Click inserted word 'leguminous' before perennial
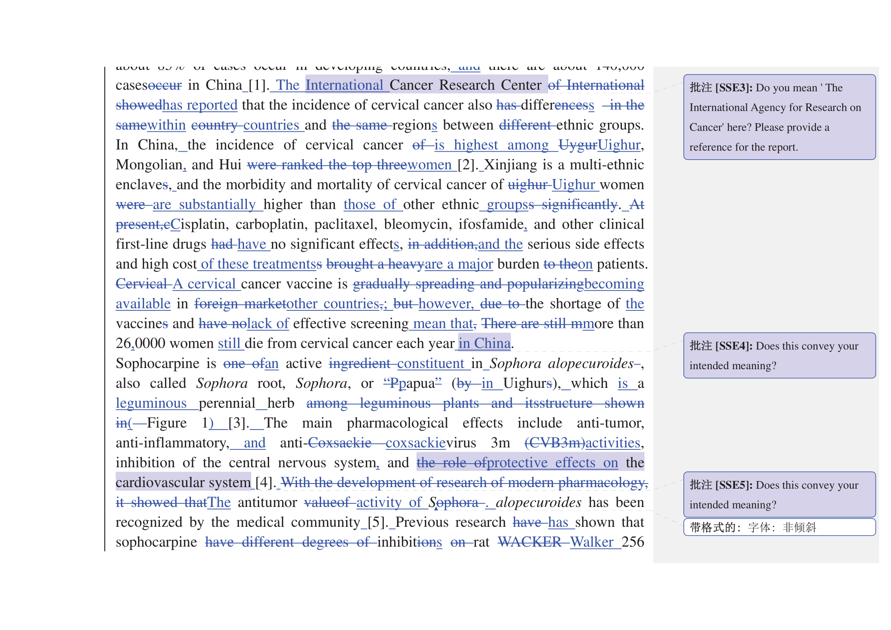This screenshot has width=891, height=630. tap(151, 403)
